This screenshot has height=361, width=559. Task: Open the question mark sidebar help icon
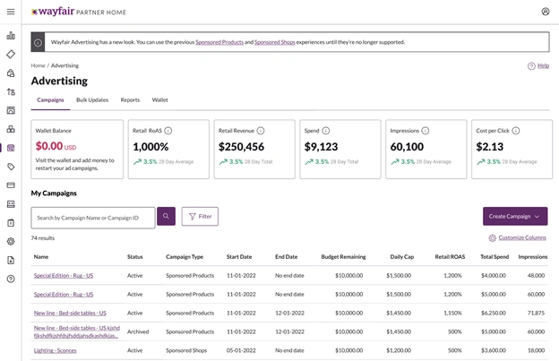[11, 279]
